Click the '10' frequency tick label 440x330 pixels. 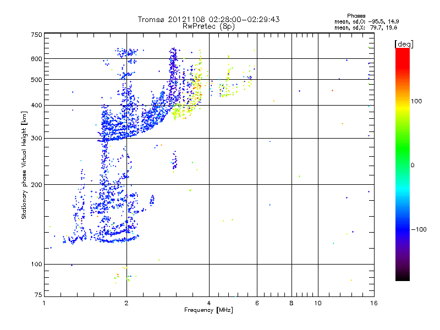pyautogui.click(x=318, y=303)
